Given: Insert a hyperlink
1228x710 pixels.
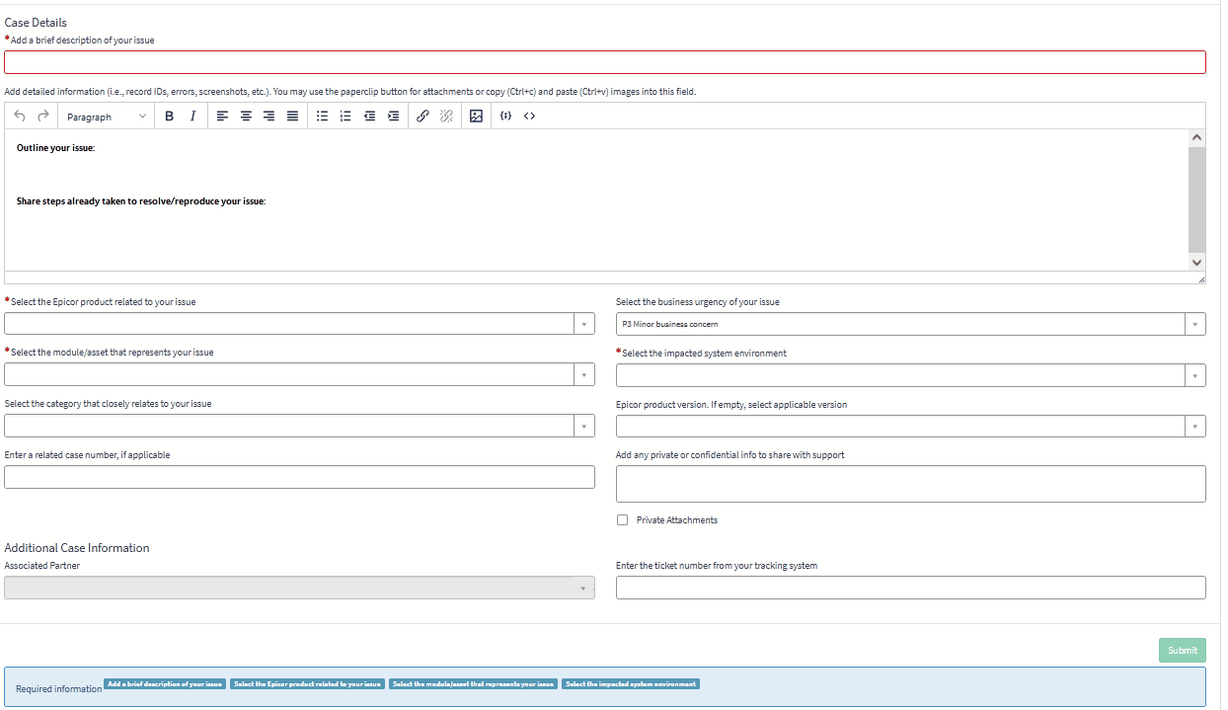Looking at the screenshot, I should [x=422, y=117].
